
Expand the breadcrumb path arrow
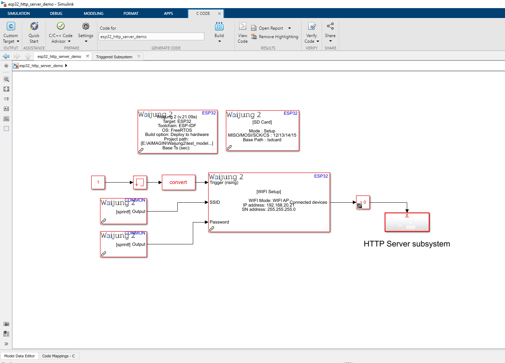(66, 66)
